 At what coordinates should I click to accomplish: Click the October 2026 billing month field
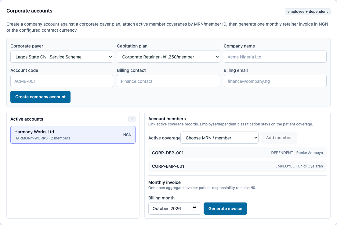click(x=175, y=209)
